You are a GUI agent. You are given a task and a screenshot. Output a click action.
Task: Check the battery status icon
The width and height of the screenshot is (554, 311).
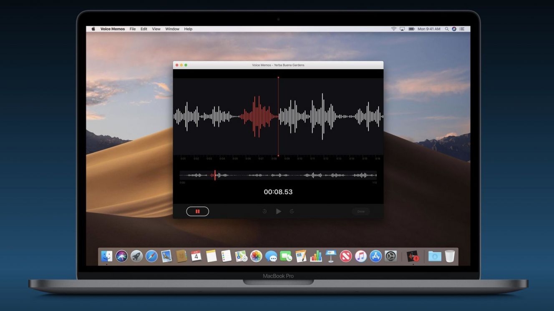(x=412, y=29)
